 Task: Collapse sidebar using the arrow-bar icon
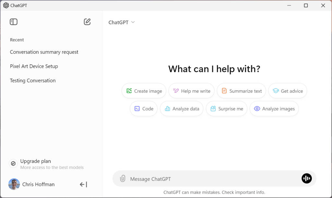83,184
